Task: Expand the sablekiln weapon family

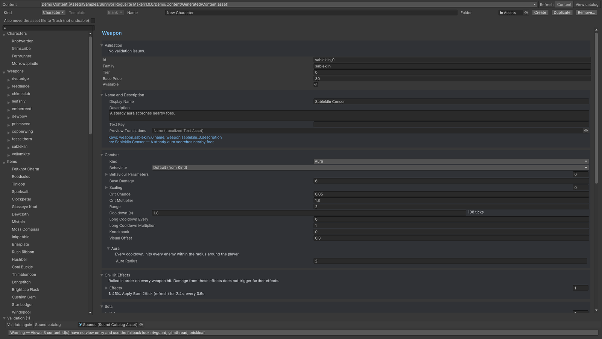Action: click(x=9, y=147)
